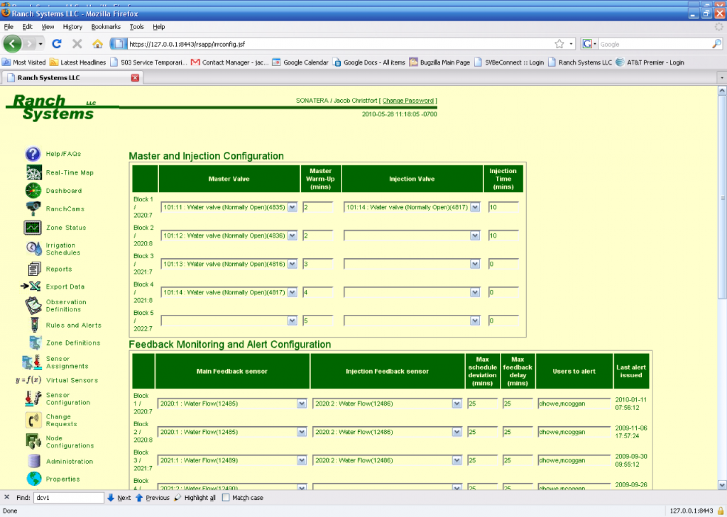Screen dimensions: 727x517
Task: Click the Irrigation Schedules clock icon
Action: [34, 248]
